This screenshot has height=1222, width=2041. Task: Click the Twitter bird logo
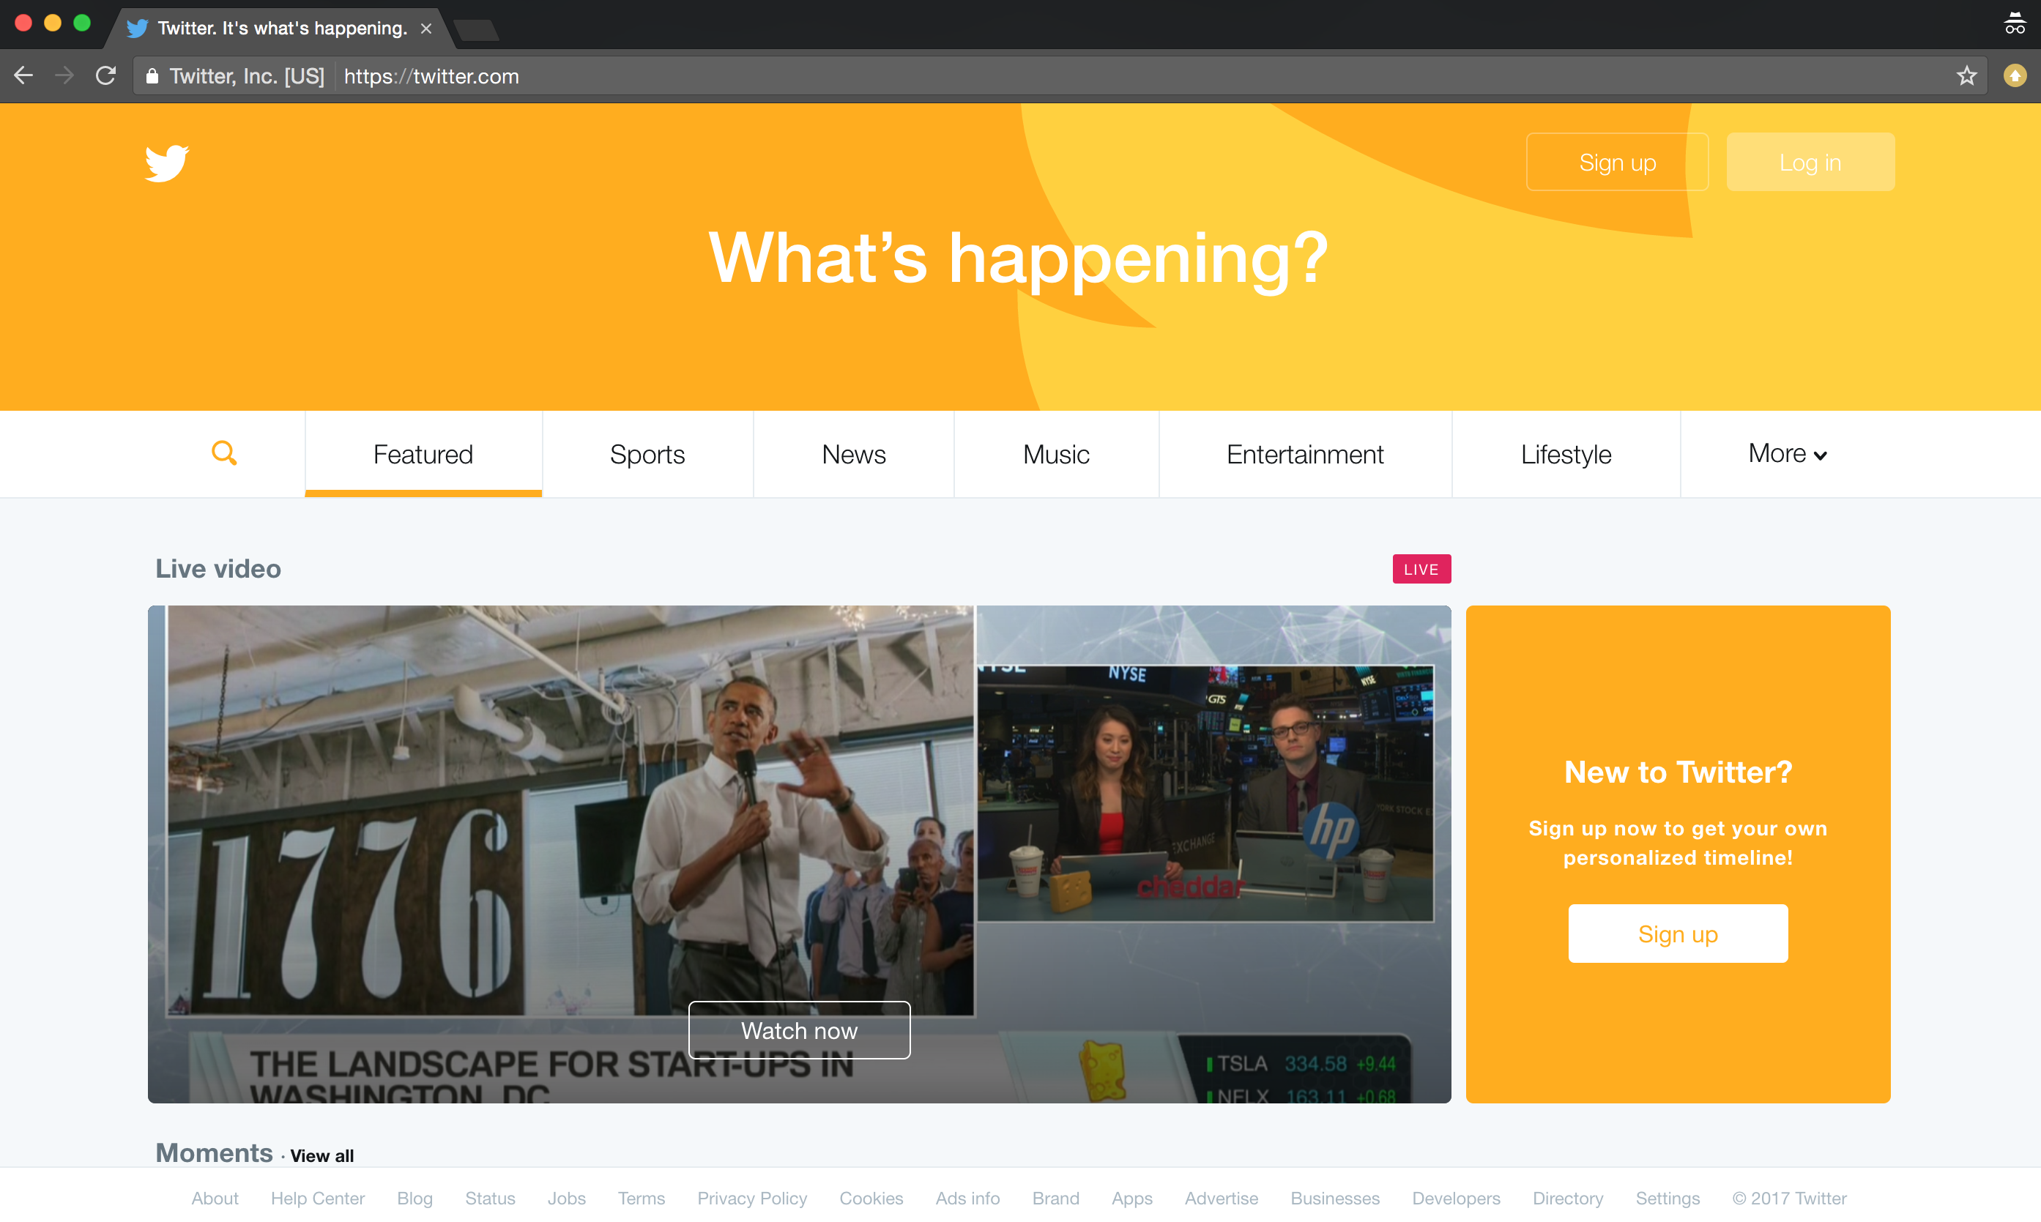tap(166, 163)
